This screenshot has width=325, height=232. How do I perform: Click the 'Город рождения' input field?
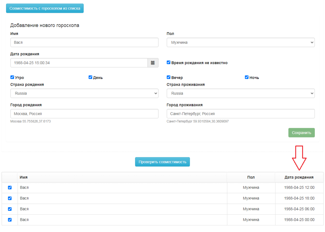pyautogui.click(x=84, y=114)
